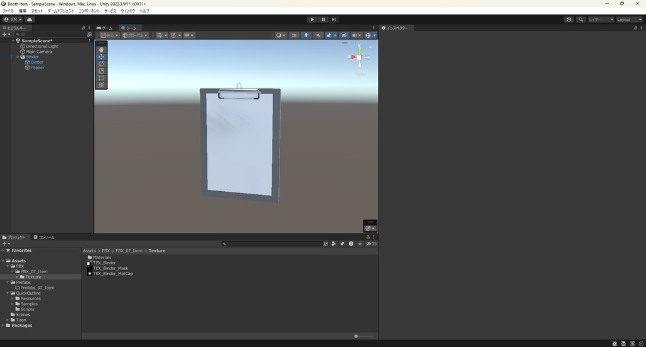Select the Scale tool
The width and height of the screenshot is (646, 347).
pyautogui.click(x=101, y=71)
